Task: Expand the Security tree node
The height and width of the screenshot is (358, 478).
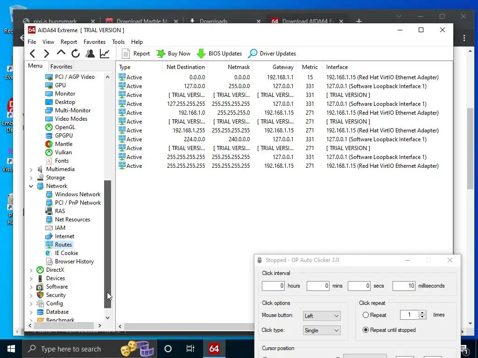Action: click(x=31, y=295)
